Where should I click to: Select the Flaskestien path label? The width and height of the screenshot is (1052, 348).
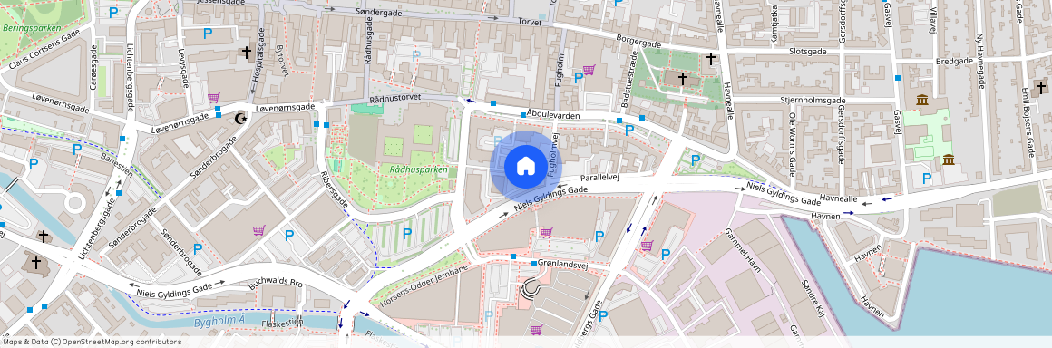pyautogui.click(x=282, y=323)
